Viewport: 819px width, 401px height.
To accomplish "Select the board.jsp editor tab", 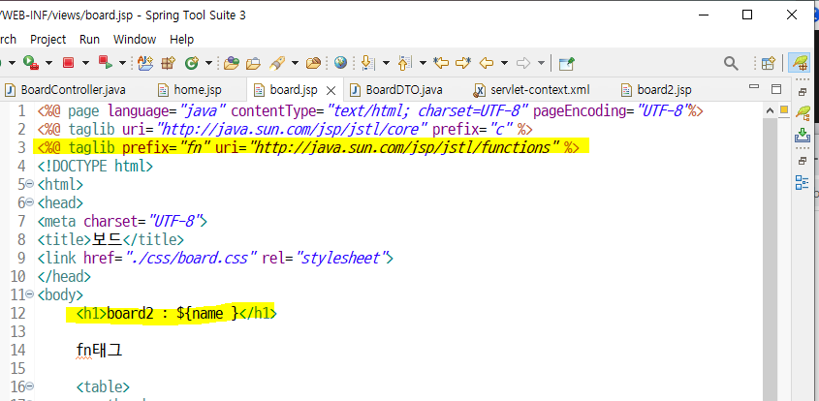I will click(294, 90).
